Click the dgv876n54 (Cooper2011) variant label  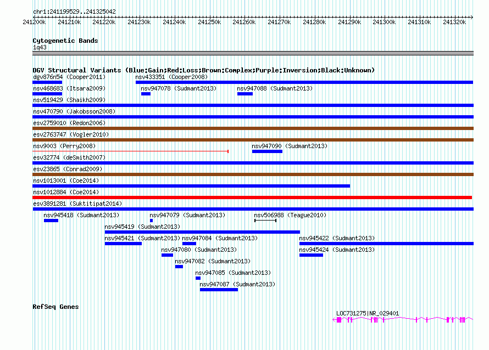click(x=69, y=77)
